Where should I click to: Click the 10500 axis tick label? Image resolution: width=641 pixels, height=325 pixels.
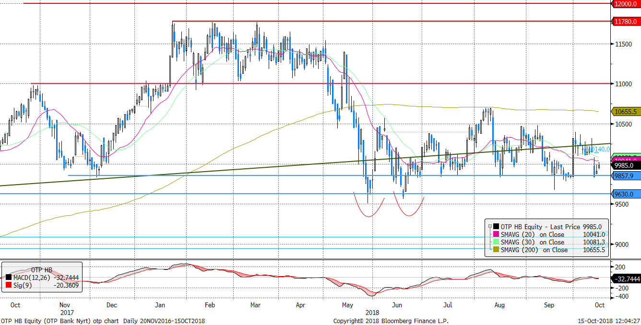623,124
